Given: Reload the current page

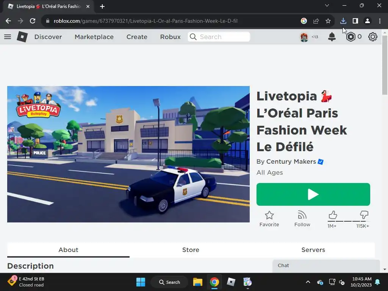Looking at the screenshot, I should tap(33, 21).
